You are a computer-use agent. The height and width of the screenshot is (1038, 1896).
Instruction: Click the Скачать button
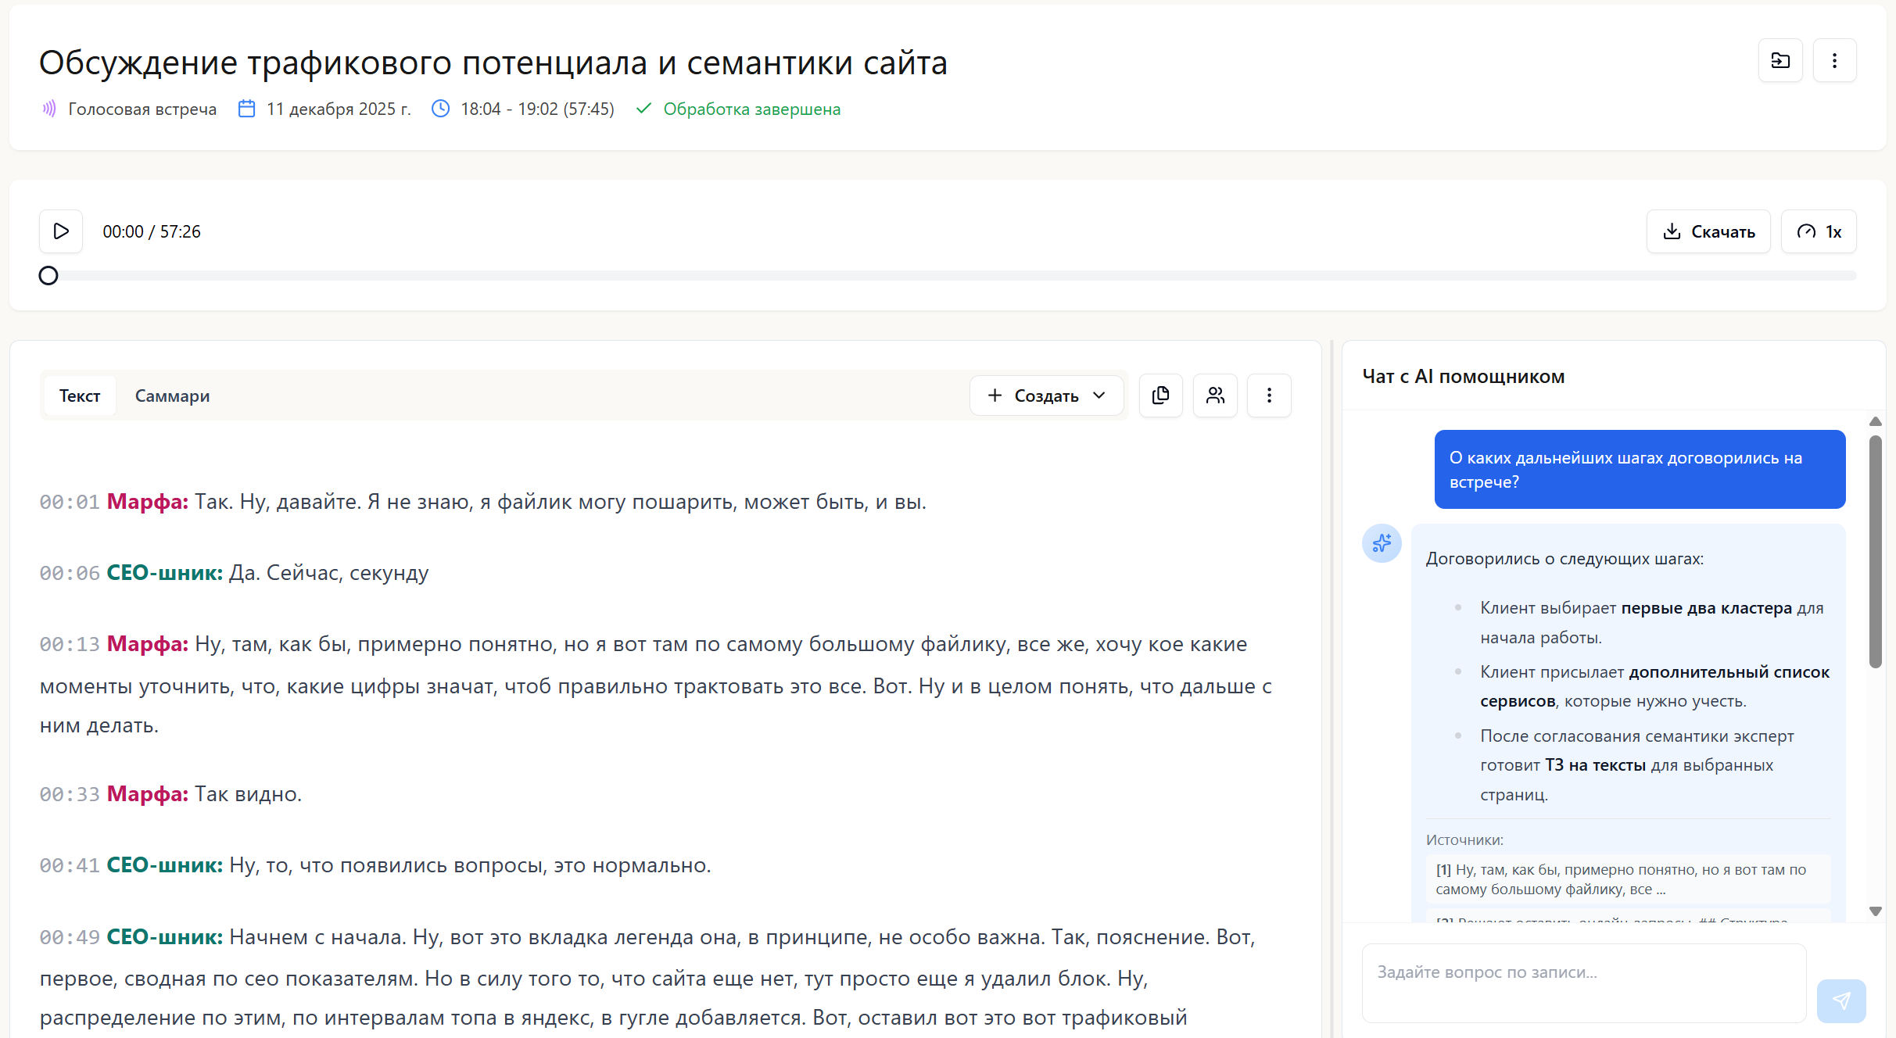point(1708,231)
